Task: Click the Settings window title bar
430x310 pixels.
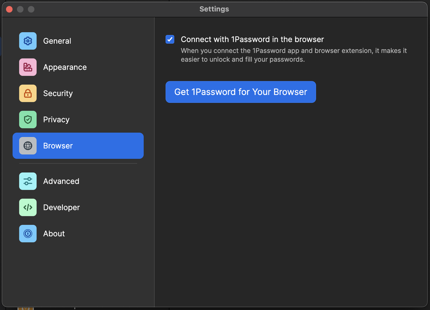Action: pyautogui.click(x=214, y=9)
